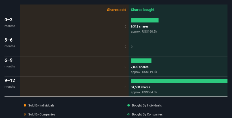The height and width of the screenshot is (118, 232).
Task: Click the 7,000 shares value
Action: [140, 67]
